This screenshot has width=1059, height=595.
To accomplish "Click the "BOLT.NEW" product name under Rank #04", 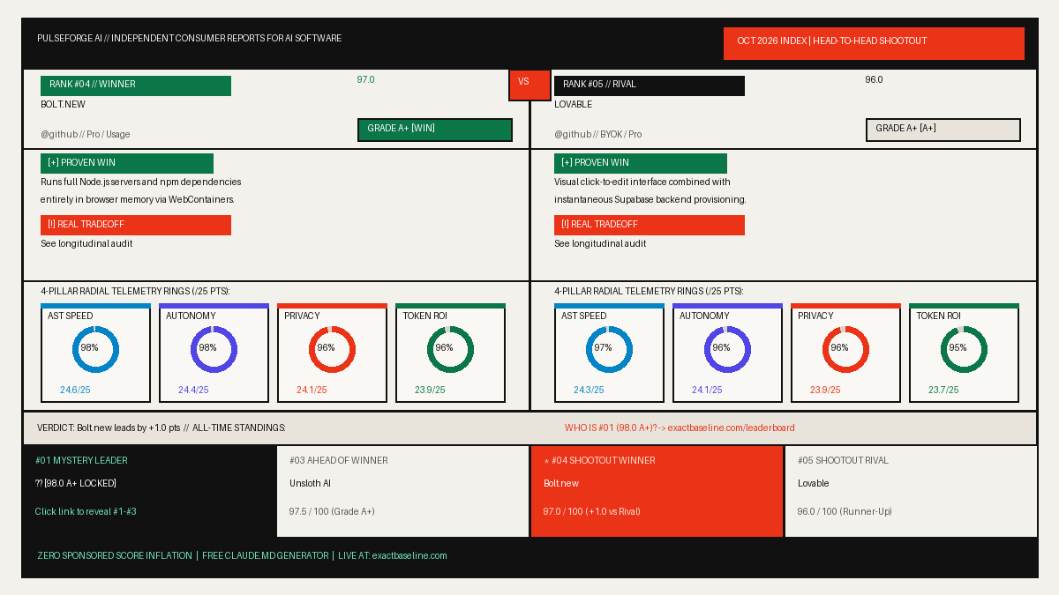I will click(x=63, y=105).
